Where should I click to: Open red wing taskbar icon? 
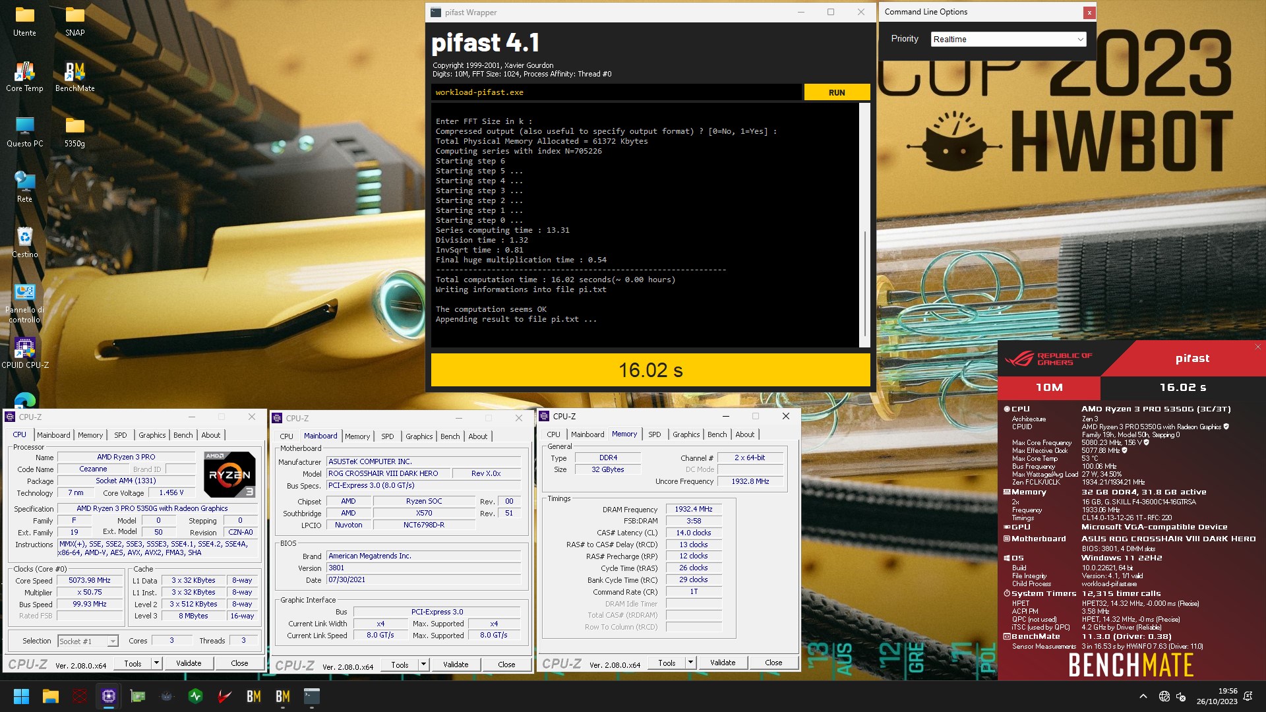click(x=225, y=696)
